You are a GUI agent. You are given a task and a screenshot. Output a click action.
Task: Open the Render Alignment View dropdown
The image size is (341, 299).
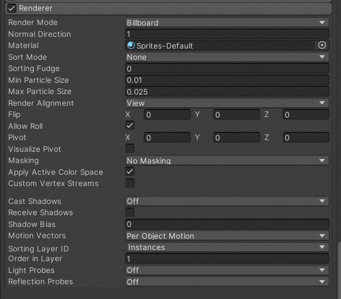[x=227, y=103]
